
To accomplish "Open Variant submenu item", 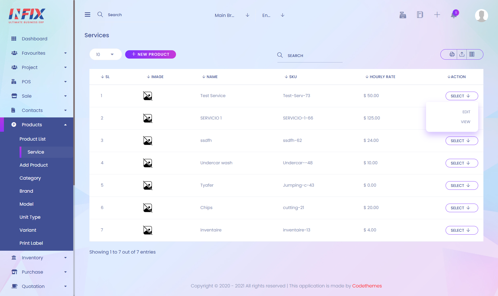I will pyautogui.click(x=28, y=230).
